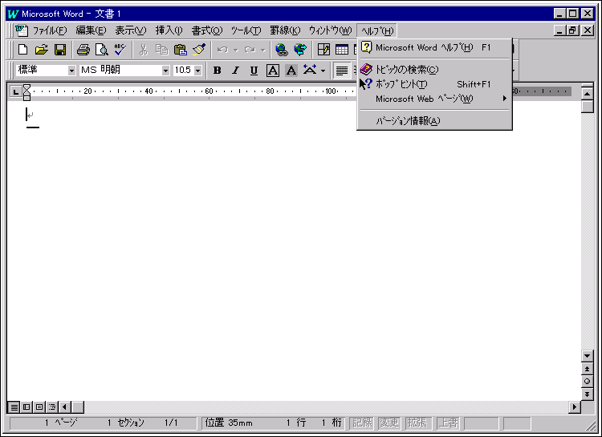This screenshot has height=437, width=602.
Task: Toggle underline formatting
Action: 254,71
